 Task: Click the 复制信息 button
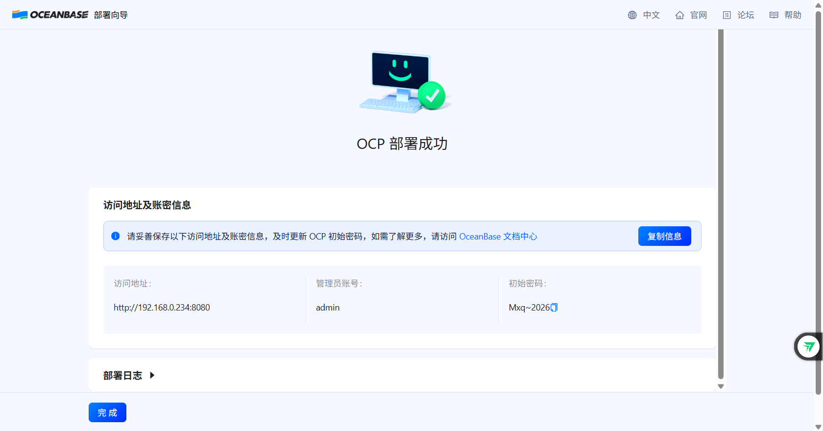click(664, 236)
